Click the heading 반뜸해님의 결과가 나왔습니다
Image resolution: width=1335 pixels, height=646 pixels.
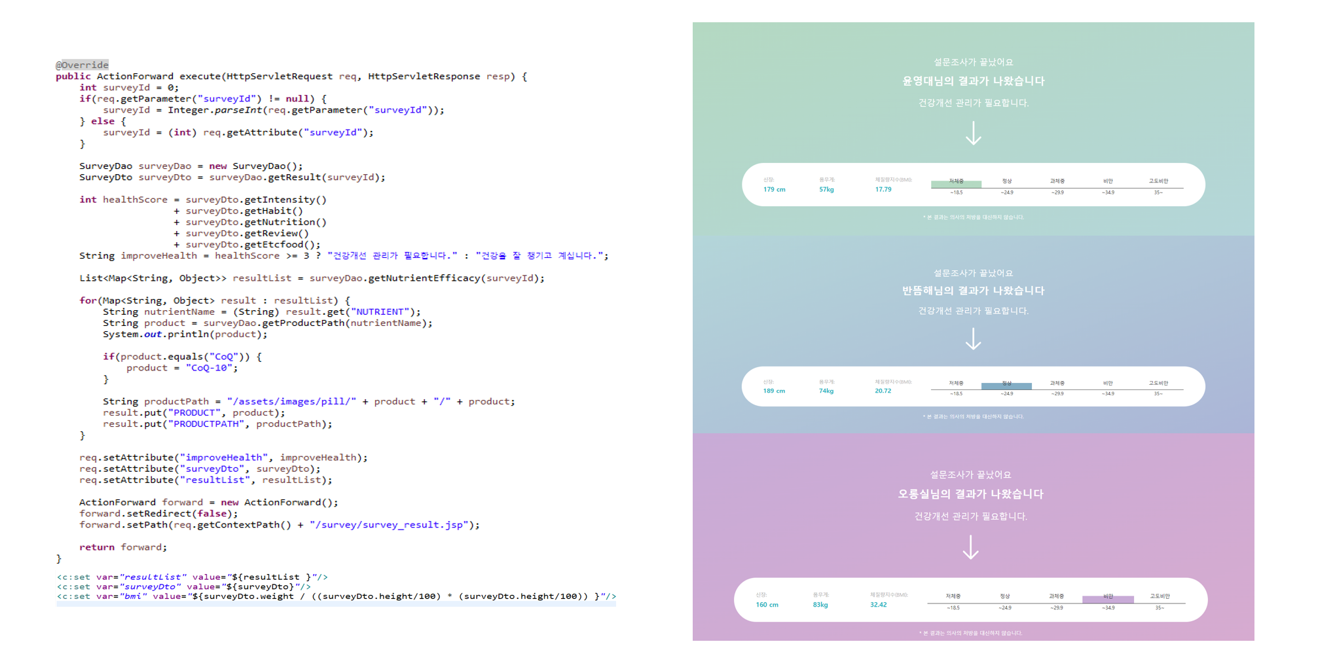click(973, 291)
